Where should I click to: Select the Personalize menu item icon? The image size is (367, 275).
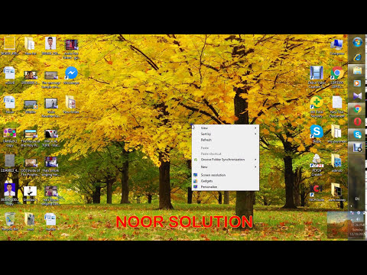[196, 186]
